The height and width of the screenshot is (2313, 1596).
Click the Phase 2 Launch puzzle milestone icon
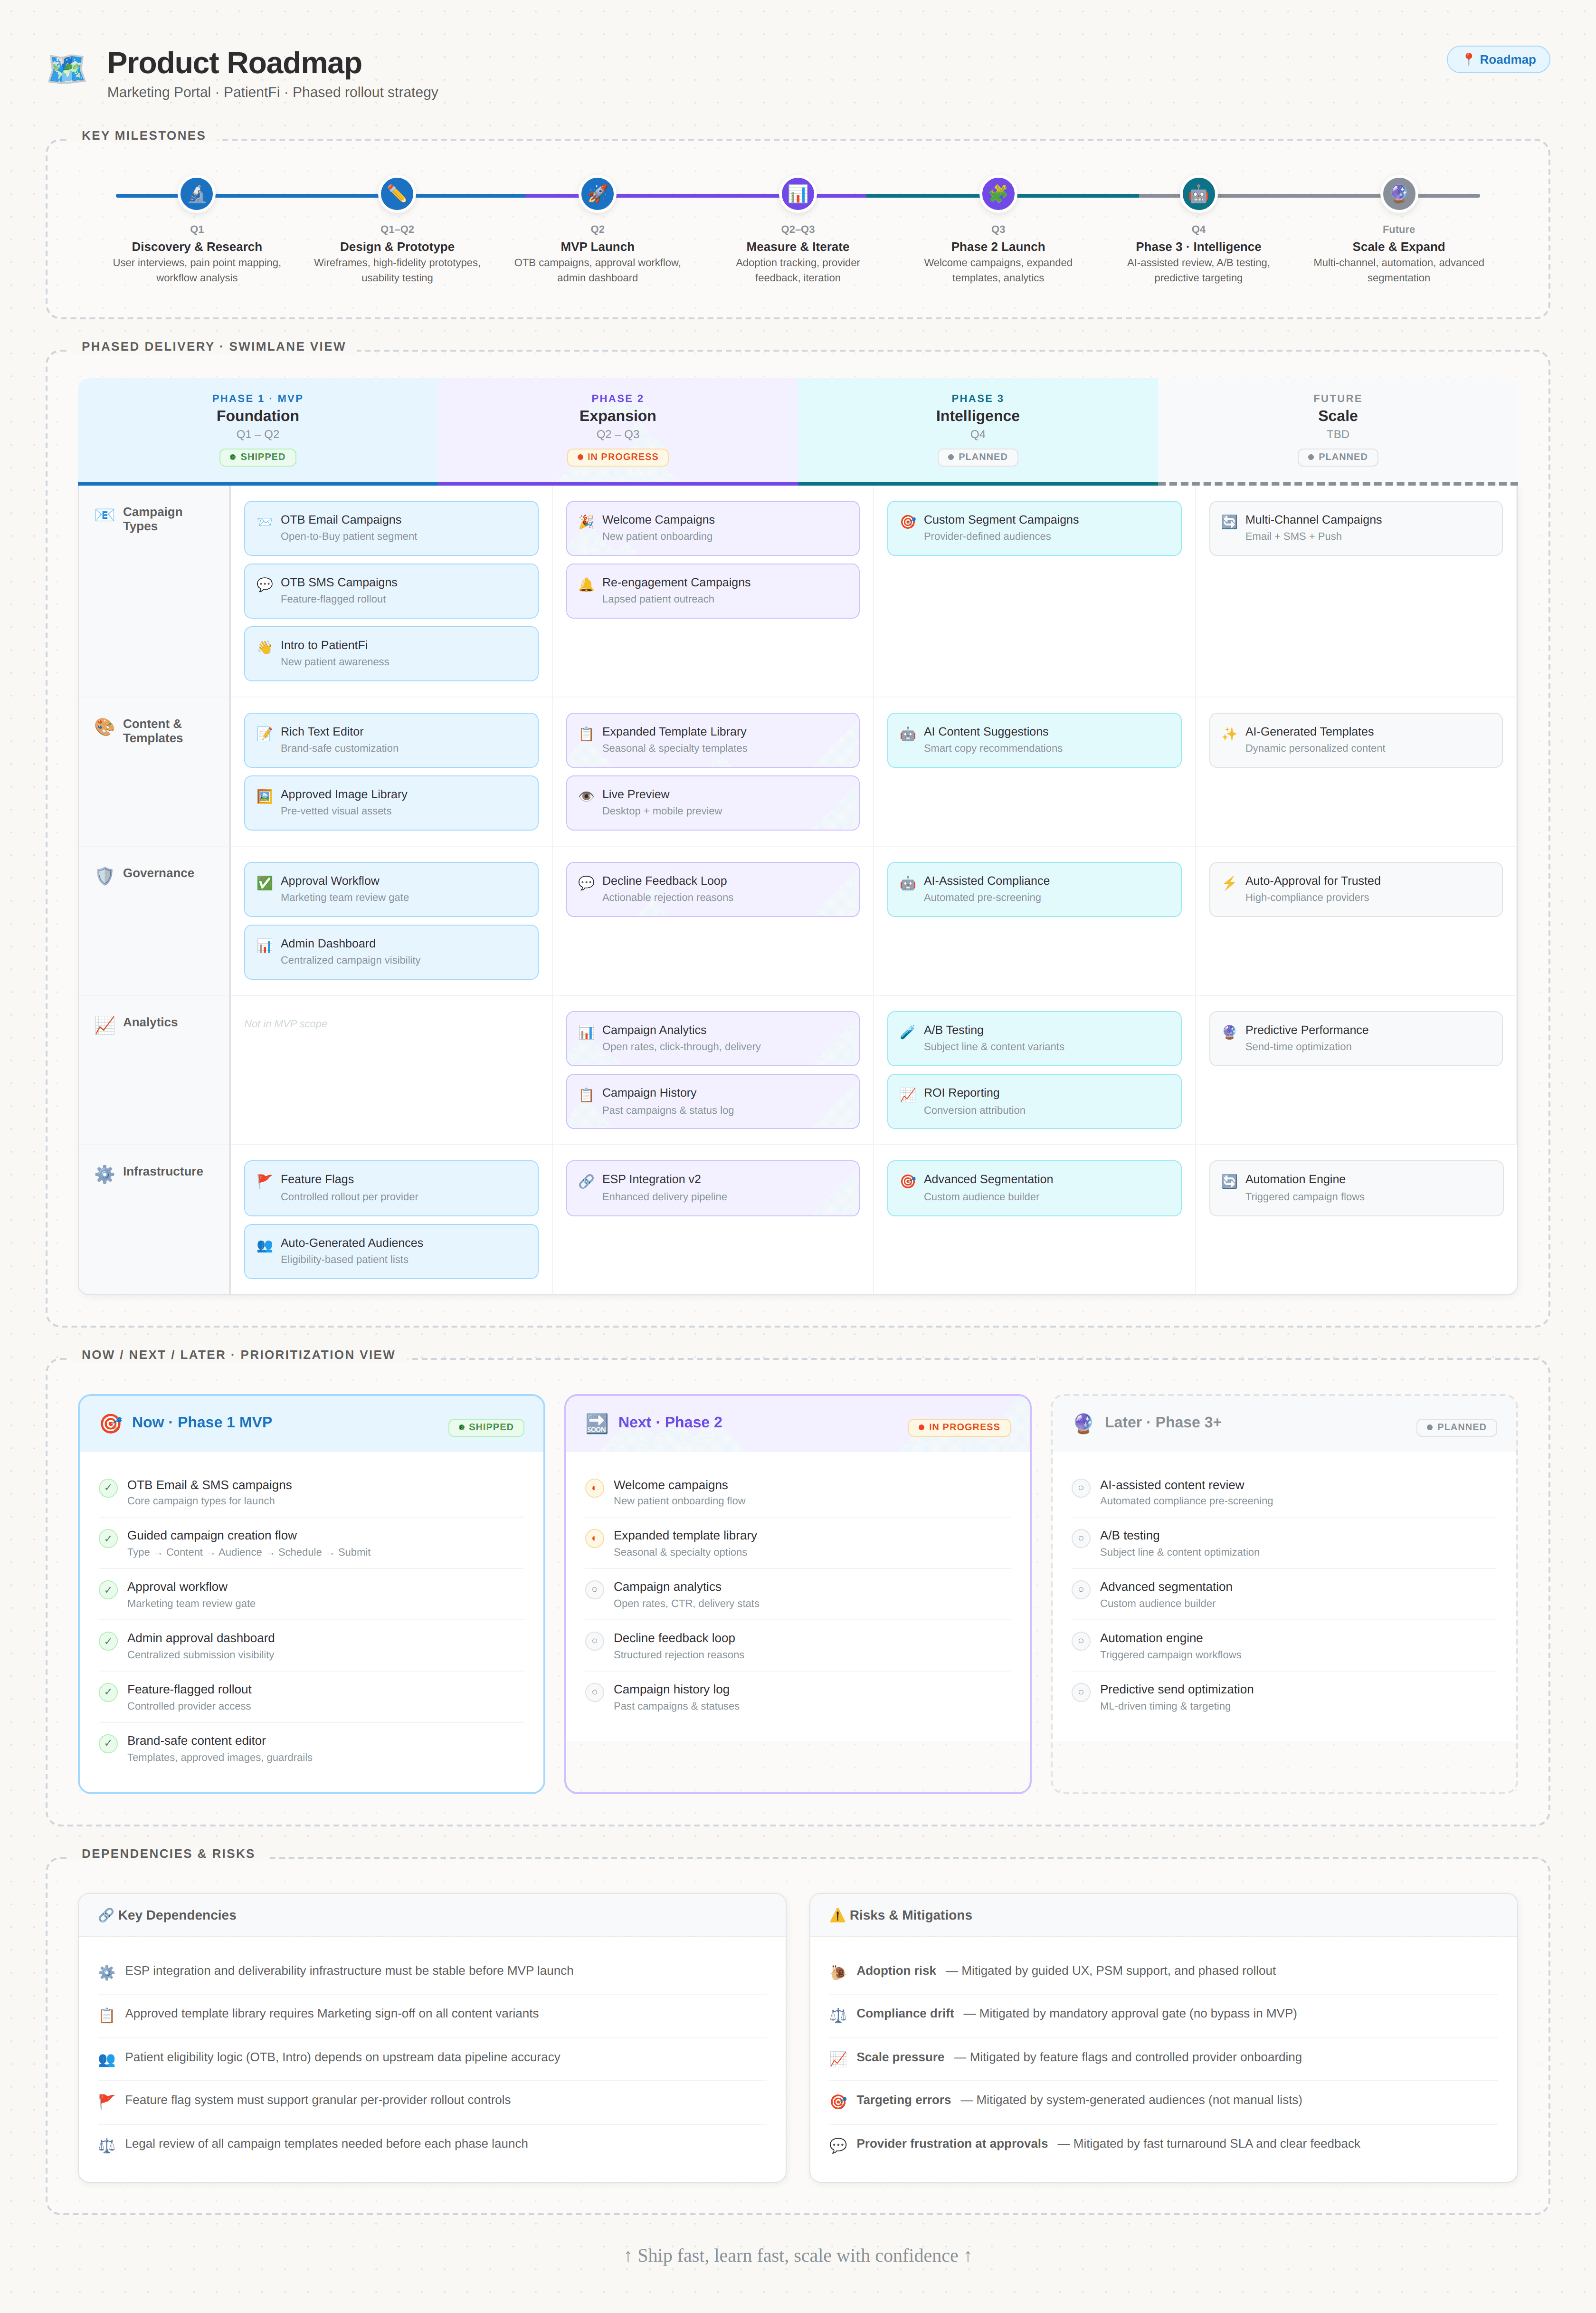click(998, 194)
